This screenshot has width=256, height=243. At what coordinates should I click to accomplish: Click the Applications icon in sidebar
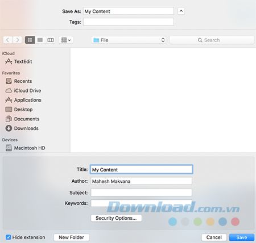pyautogui.click(x=9, y=100)
